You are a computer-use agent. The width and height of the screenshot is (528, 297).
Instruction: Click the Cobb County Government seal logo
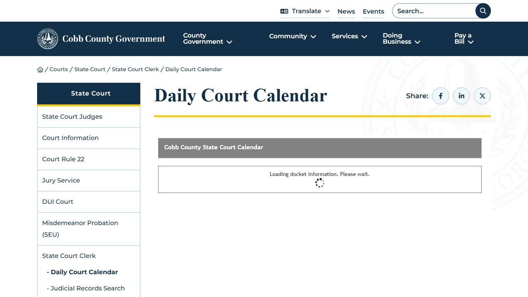48,39
